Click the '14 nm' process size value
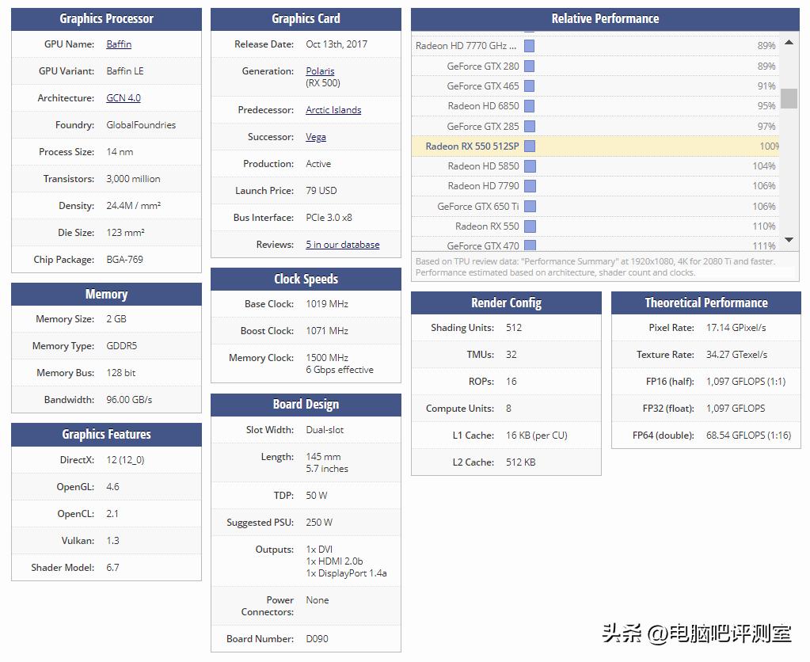The height and width of the screenshot is (662, 810). coord(120,152)
